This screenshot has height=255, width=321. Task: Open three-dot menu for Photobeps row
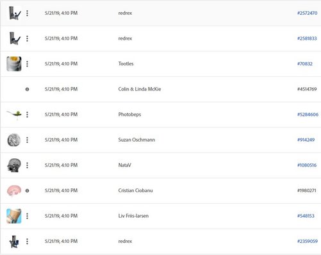pyautogui.click(x=27, y=115)
